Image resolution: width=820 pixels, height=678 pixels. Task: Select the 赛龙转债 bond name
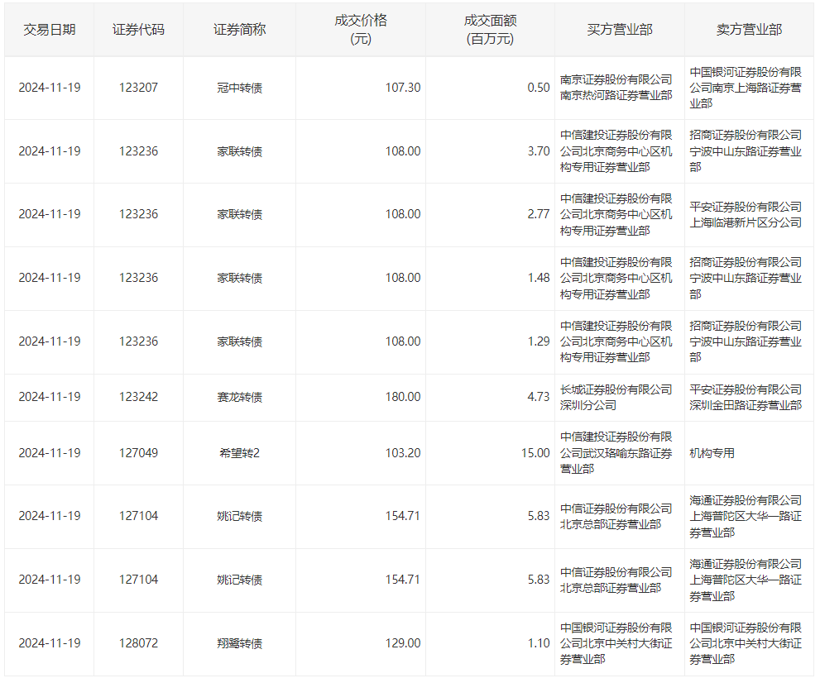point(239,397)
